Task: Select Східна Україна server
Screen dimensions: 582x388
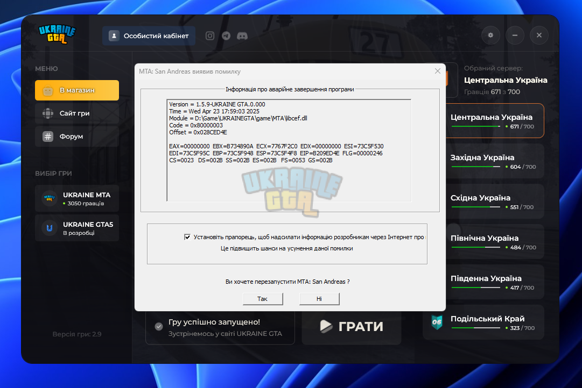Action: coord(495,202)
